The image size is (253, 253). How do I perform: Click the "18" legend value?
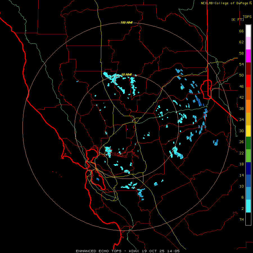[x=241, y=164]
